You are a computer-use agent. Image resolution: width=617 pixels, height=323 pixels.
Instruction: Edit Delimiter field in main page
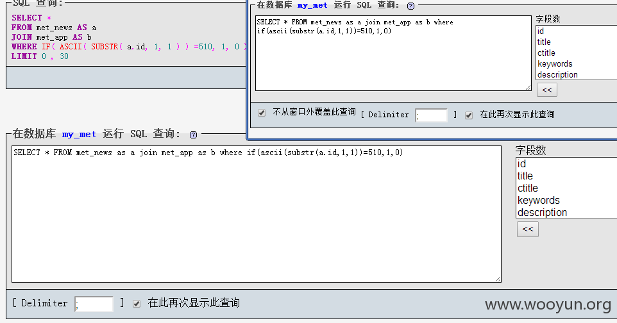pyautogui.click(x=94, y=304)
